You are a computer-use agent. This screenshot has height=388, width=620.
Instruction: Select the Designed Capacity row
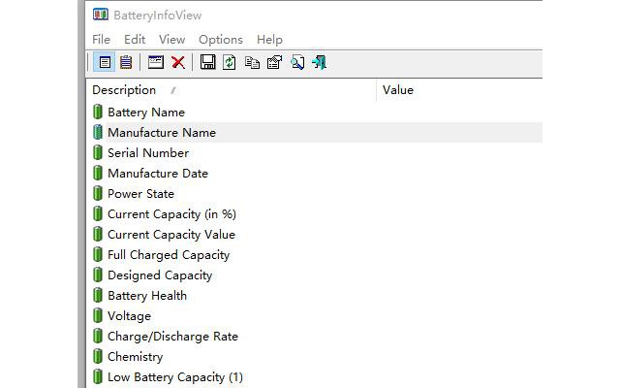(314, 275)
